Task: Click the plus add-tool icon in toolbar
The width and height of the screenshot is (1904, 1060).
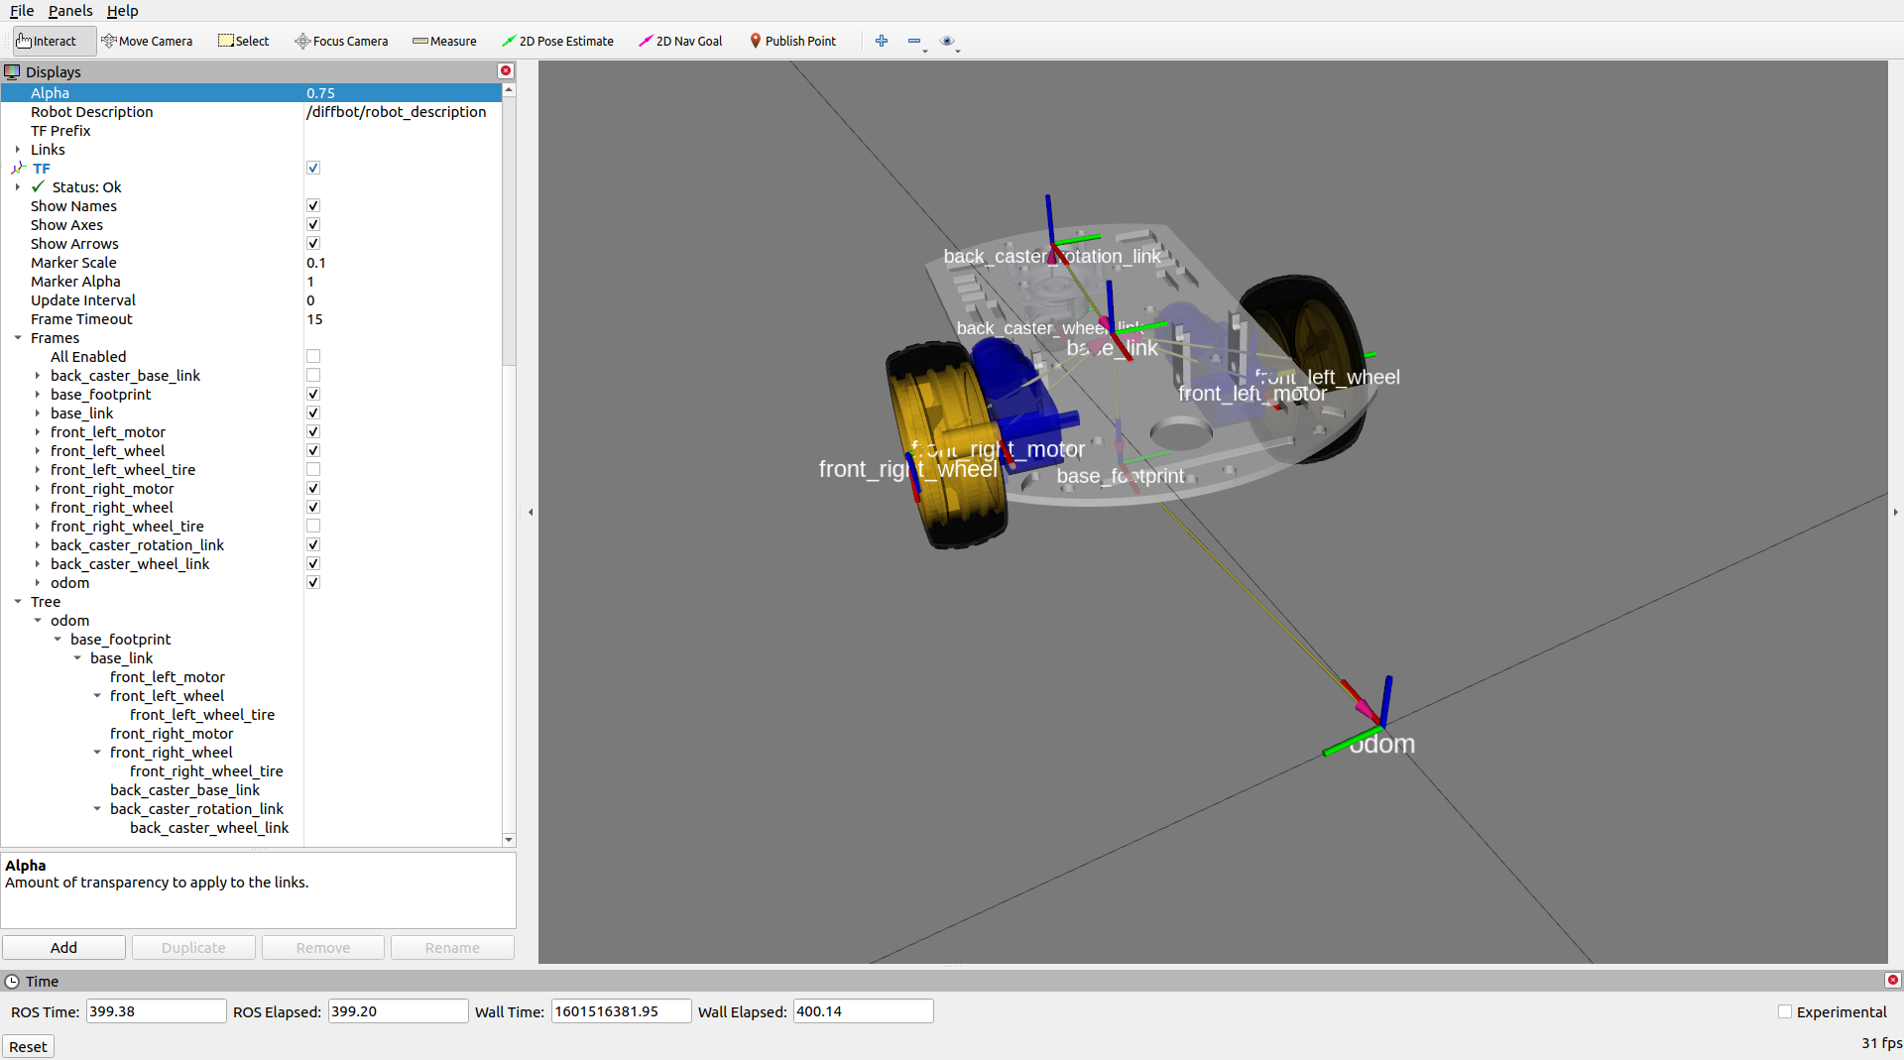Action: (x=882, y=41)
